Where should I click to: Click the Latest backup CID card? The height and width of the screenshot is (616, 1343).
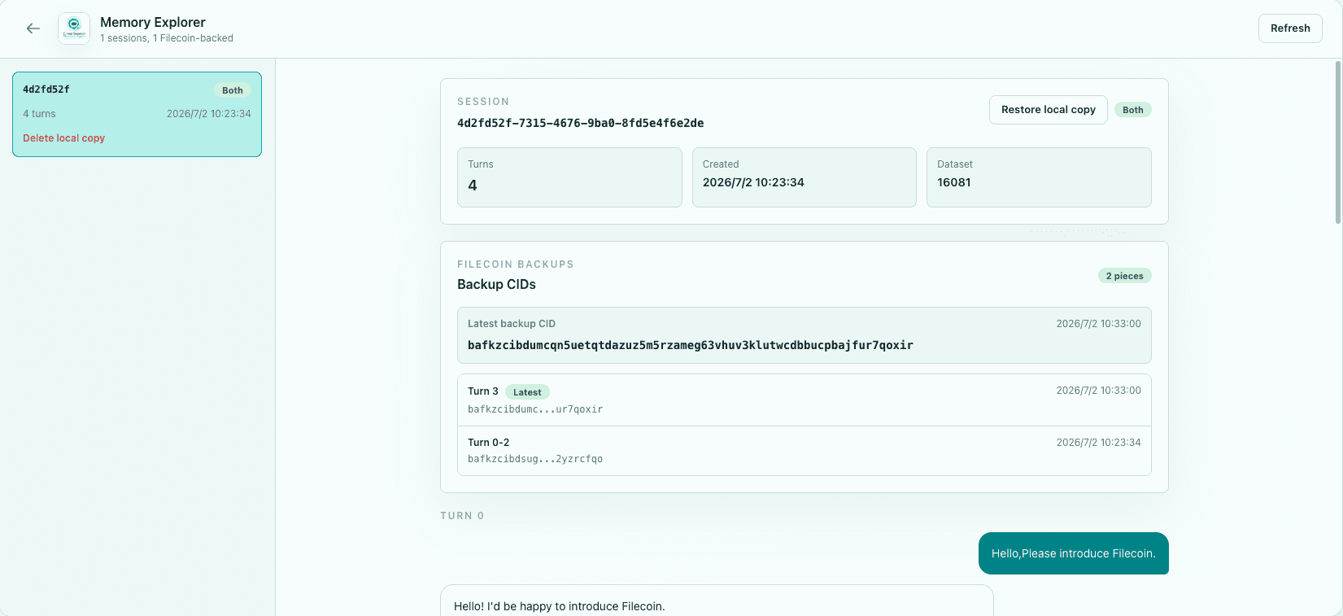tap(804, 335)
